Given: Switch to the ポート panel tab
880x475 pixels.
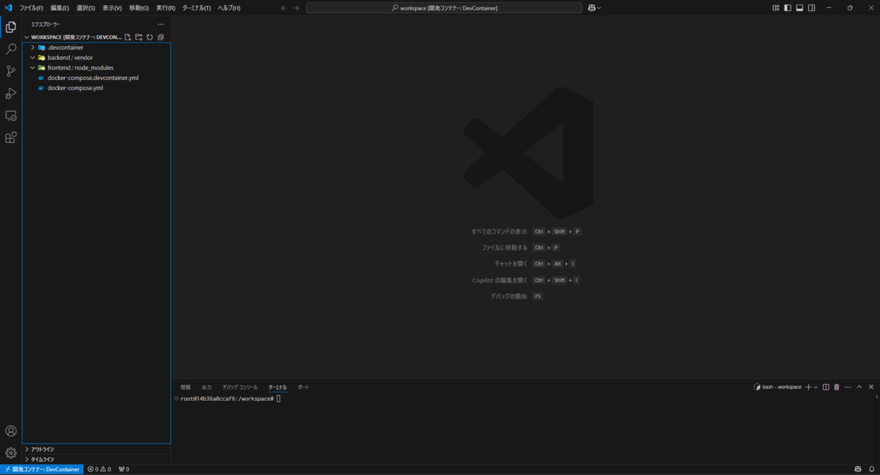Looking at the screenshot, I should (304, 387).
